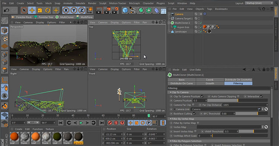The height and width of the screenshot is (146, 279).
Task: Switch to the Coord. tab
Action: pos(210,80)
